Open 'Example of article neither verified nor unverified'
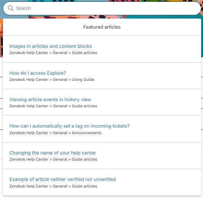Viewport: 203px width, 198px height. [x=62, y=180]
